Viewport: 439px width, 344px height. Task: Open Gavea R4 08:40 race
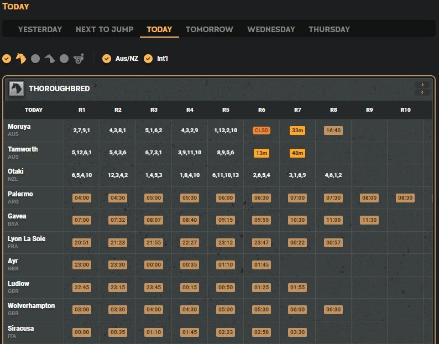pos(190,220)
